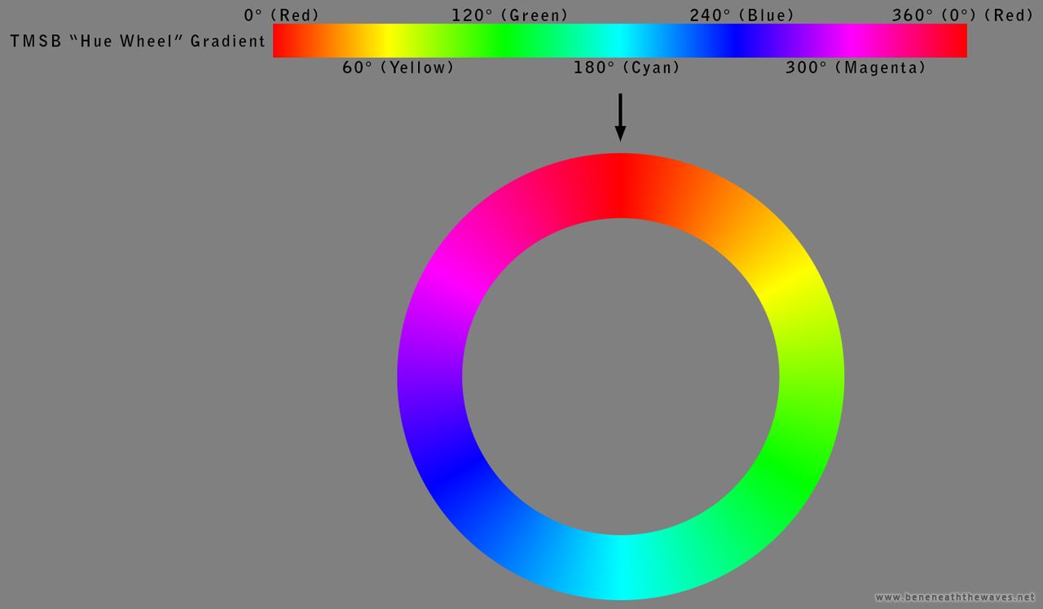Select the violet-purple segment of the hue ring
This screenshot has height=609, width=1043.
(x=430, y=377)
